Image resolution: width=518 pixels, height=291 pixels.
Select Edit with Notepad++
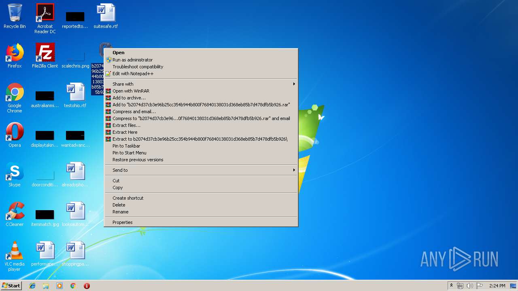click(201, 74)
